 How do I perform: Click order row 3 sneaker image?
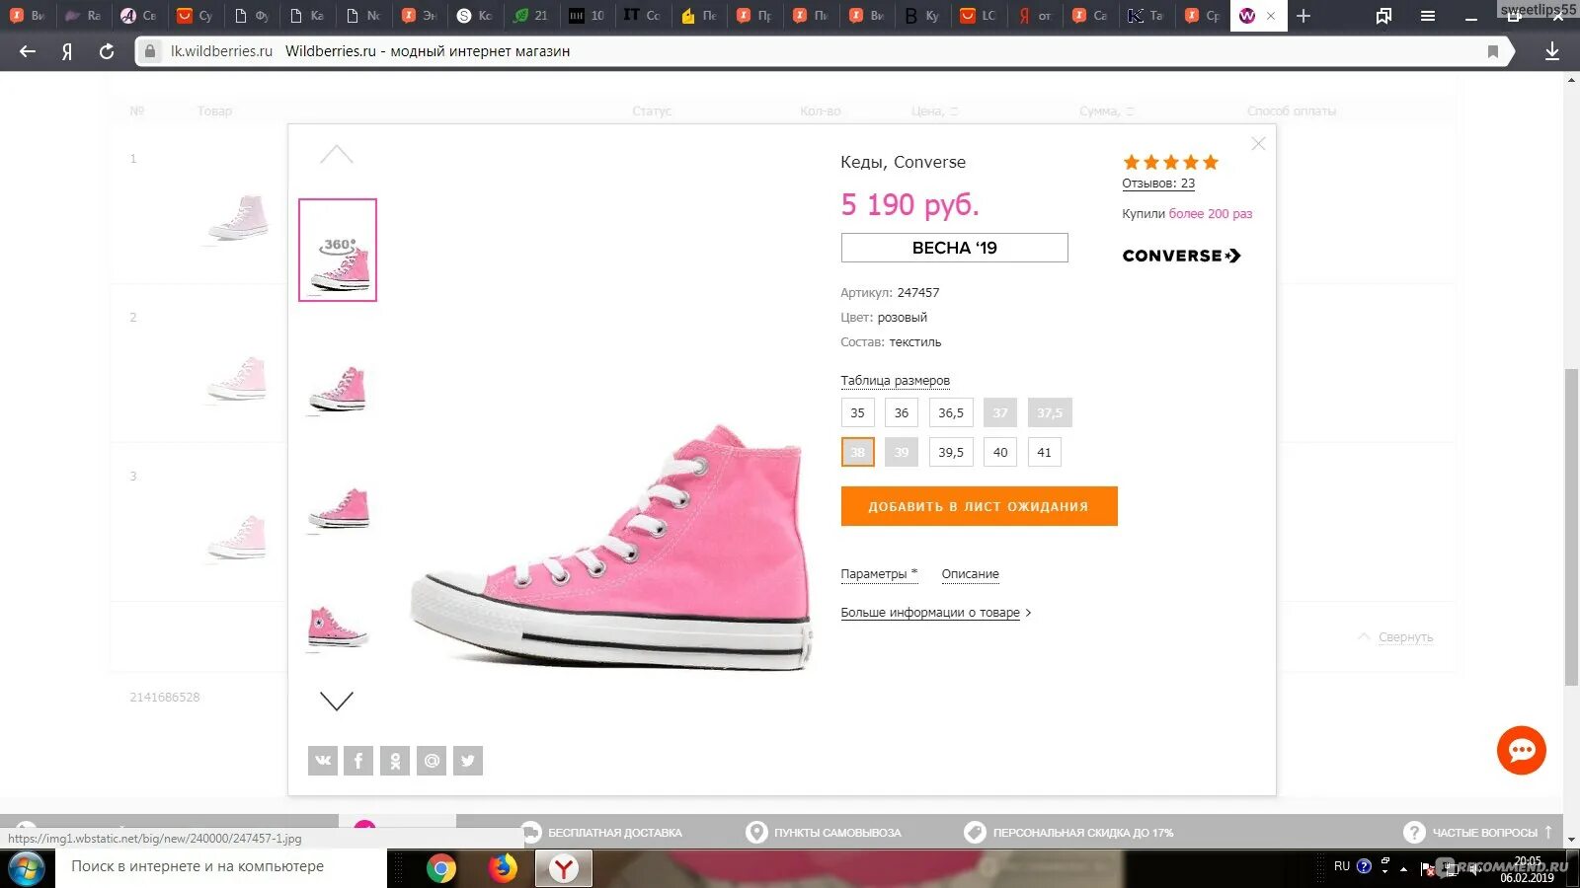[238, 538]
